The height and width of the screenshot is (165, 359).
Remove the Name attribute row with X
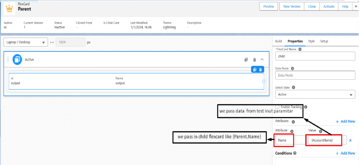click(x=350, y=141)
